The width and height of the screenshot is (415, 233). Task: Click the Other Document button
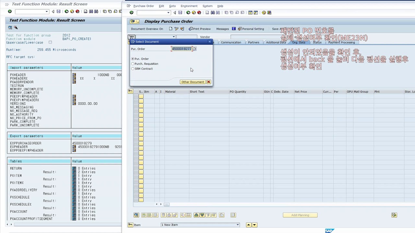click(193, 82)
